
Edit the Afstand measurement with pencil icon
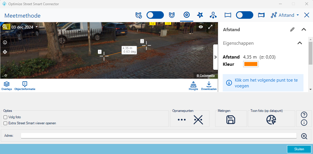point(292,30)
